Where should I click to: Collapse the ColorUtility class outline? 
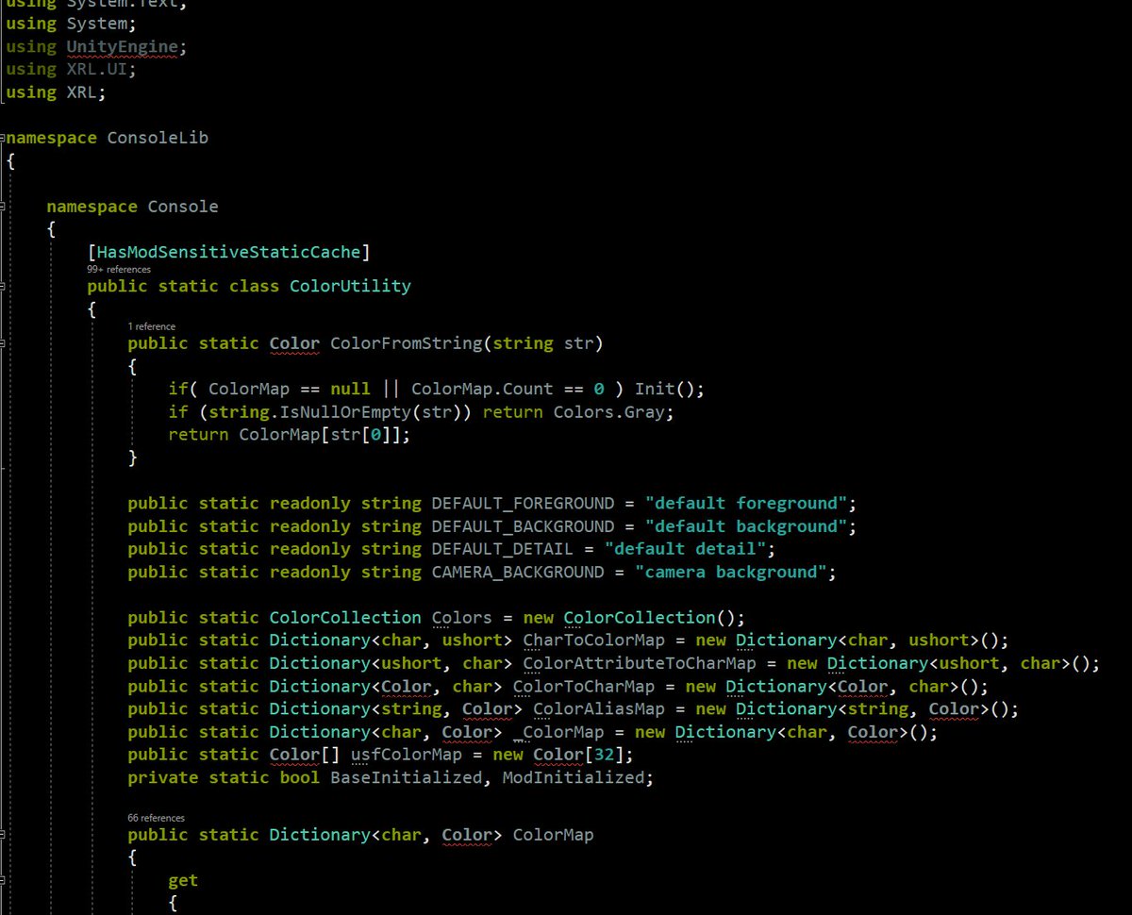(4, 286)
